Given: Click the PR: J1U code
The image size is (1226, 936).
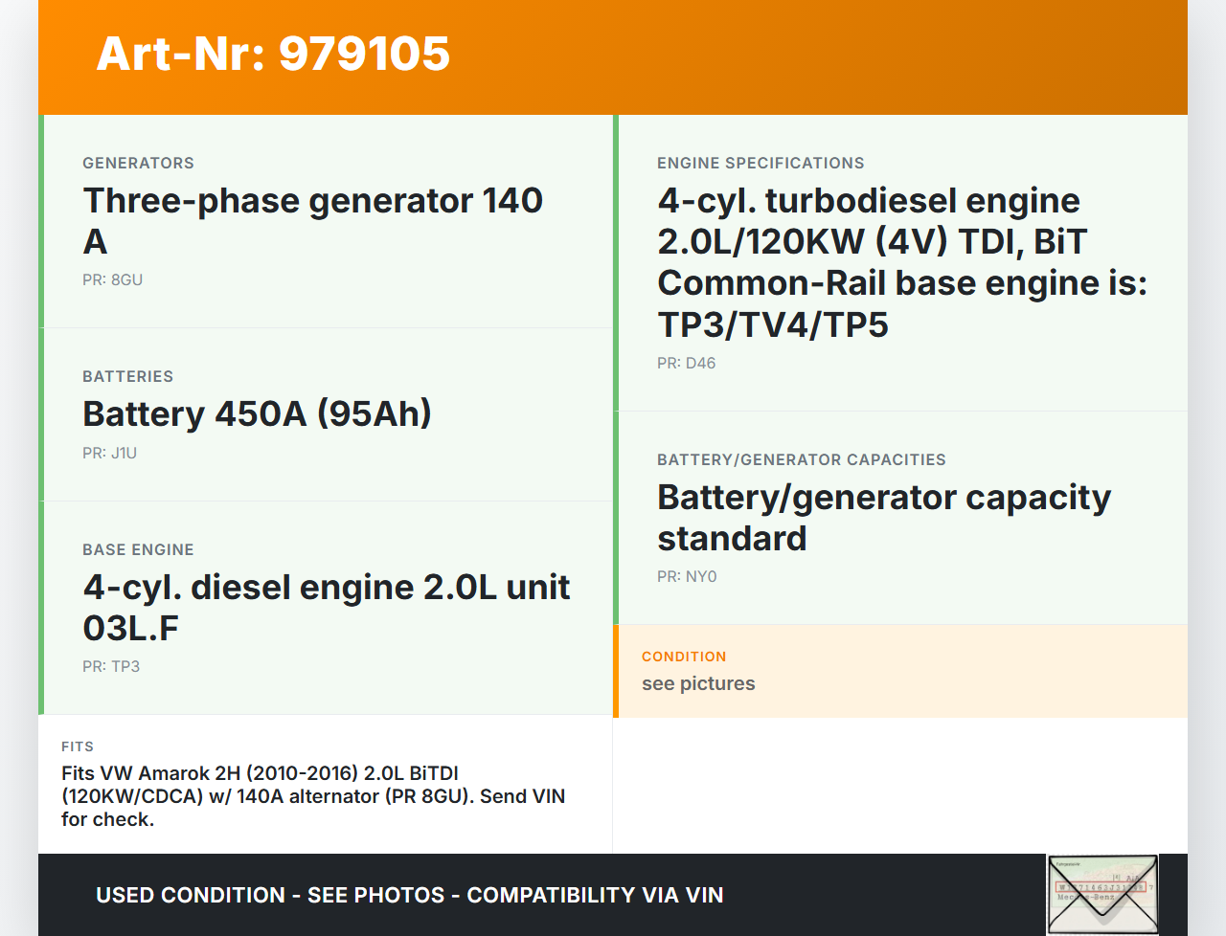Looking at the screenshot, I should [109, 454].
